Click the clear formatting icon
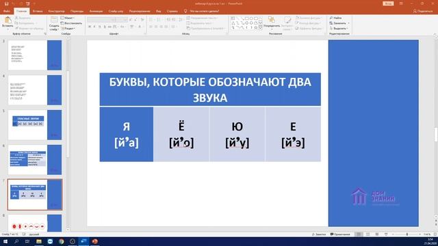This screenshot has width=438, height=246. click(142, 20)
